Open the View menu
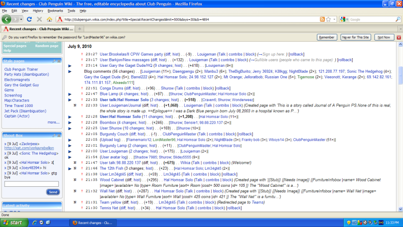The height and width of the screenshot is (227, 403). pos(25,11)
